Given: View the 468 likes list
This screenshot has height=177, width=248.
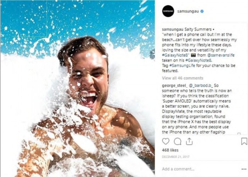Looking at the screenshot, I should point(170,150).
